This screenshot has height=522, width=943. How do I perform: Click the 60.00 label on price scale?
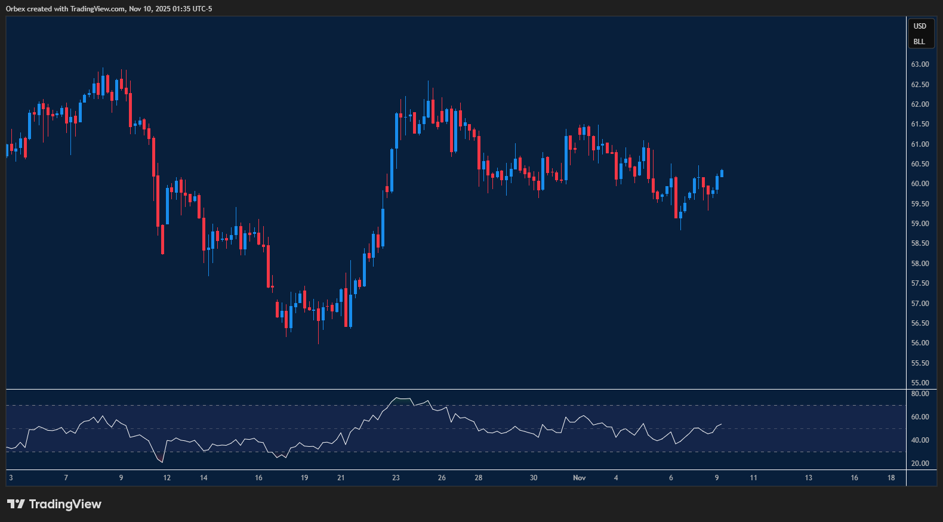point(920,184)
